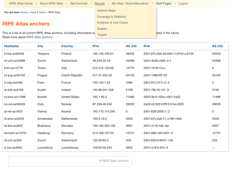Viewport: 233px width, 173px height.
Task: Open Staff Pages in navigation bar
Action: [x=163, y=3]
